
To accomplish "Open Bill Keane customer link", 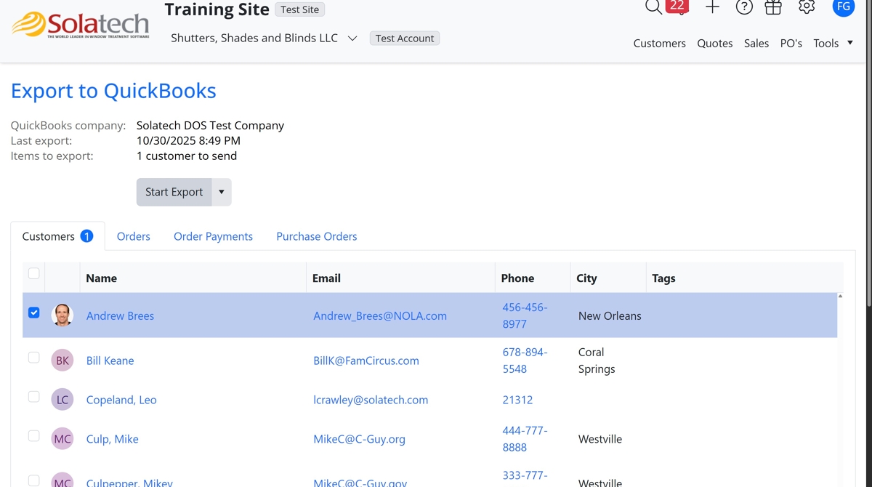I will click(110, 361).
